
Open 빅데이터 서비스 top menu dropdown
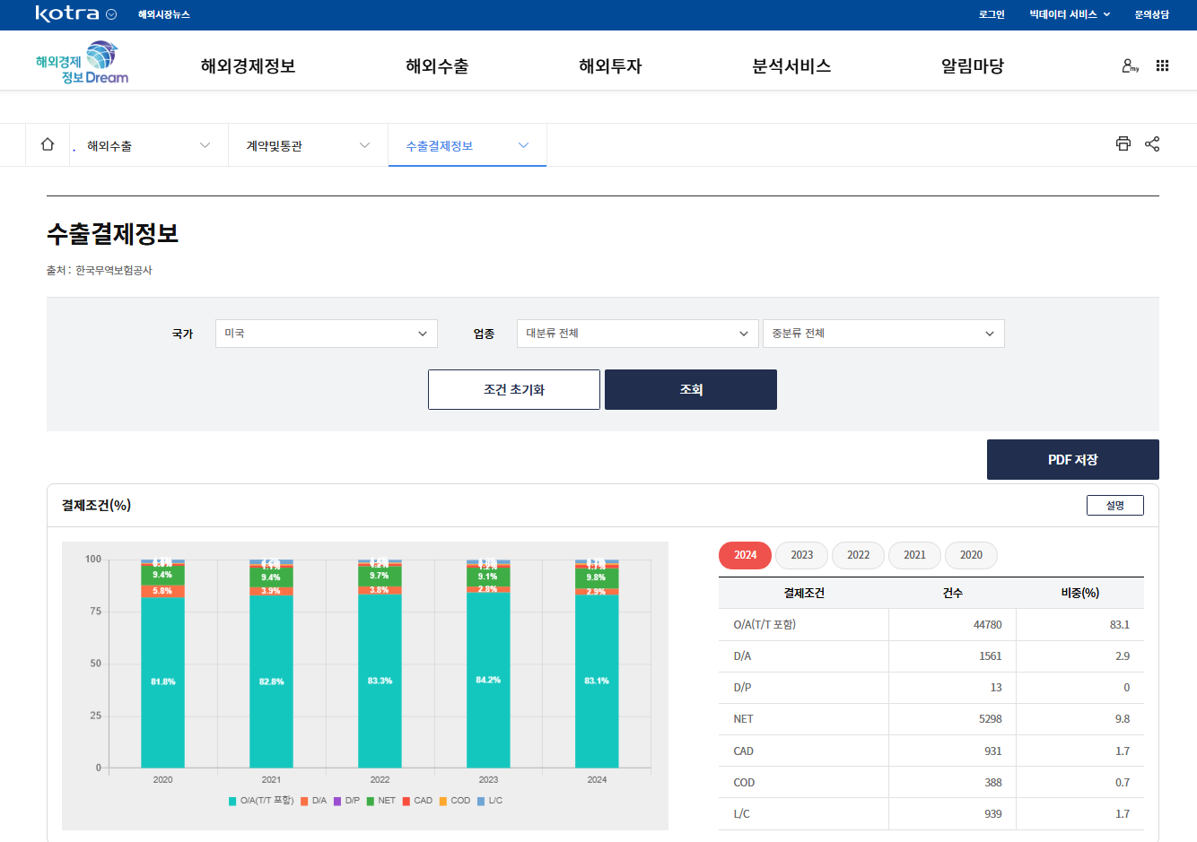coord(1070,14)
